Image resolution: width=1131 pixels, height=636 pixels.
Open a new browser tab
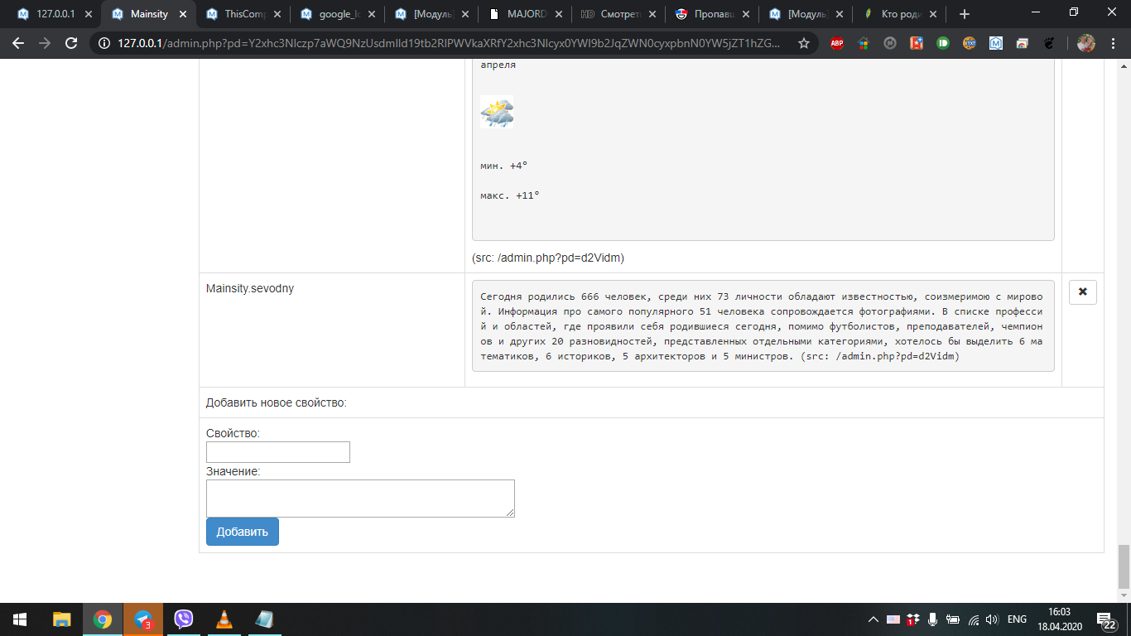[964, 14]
